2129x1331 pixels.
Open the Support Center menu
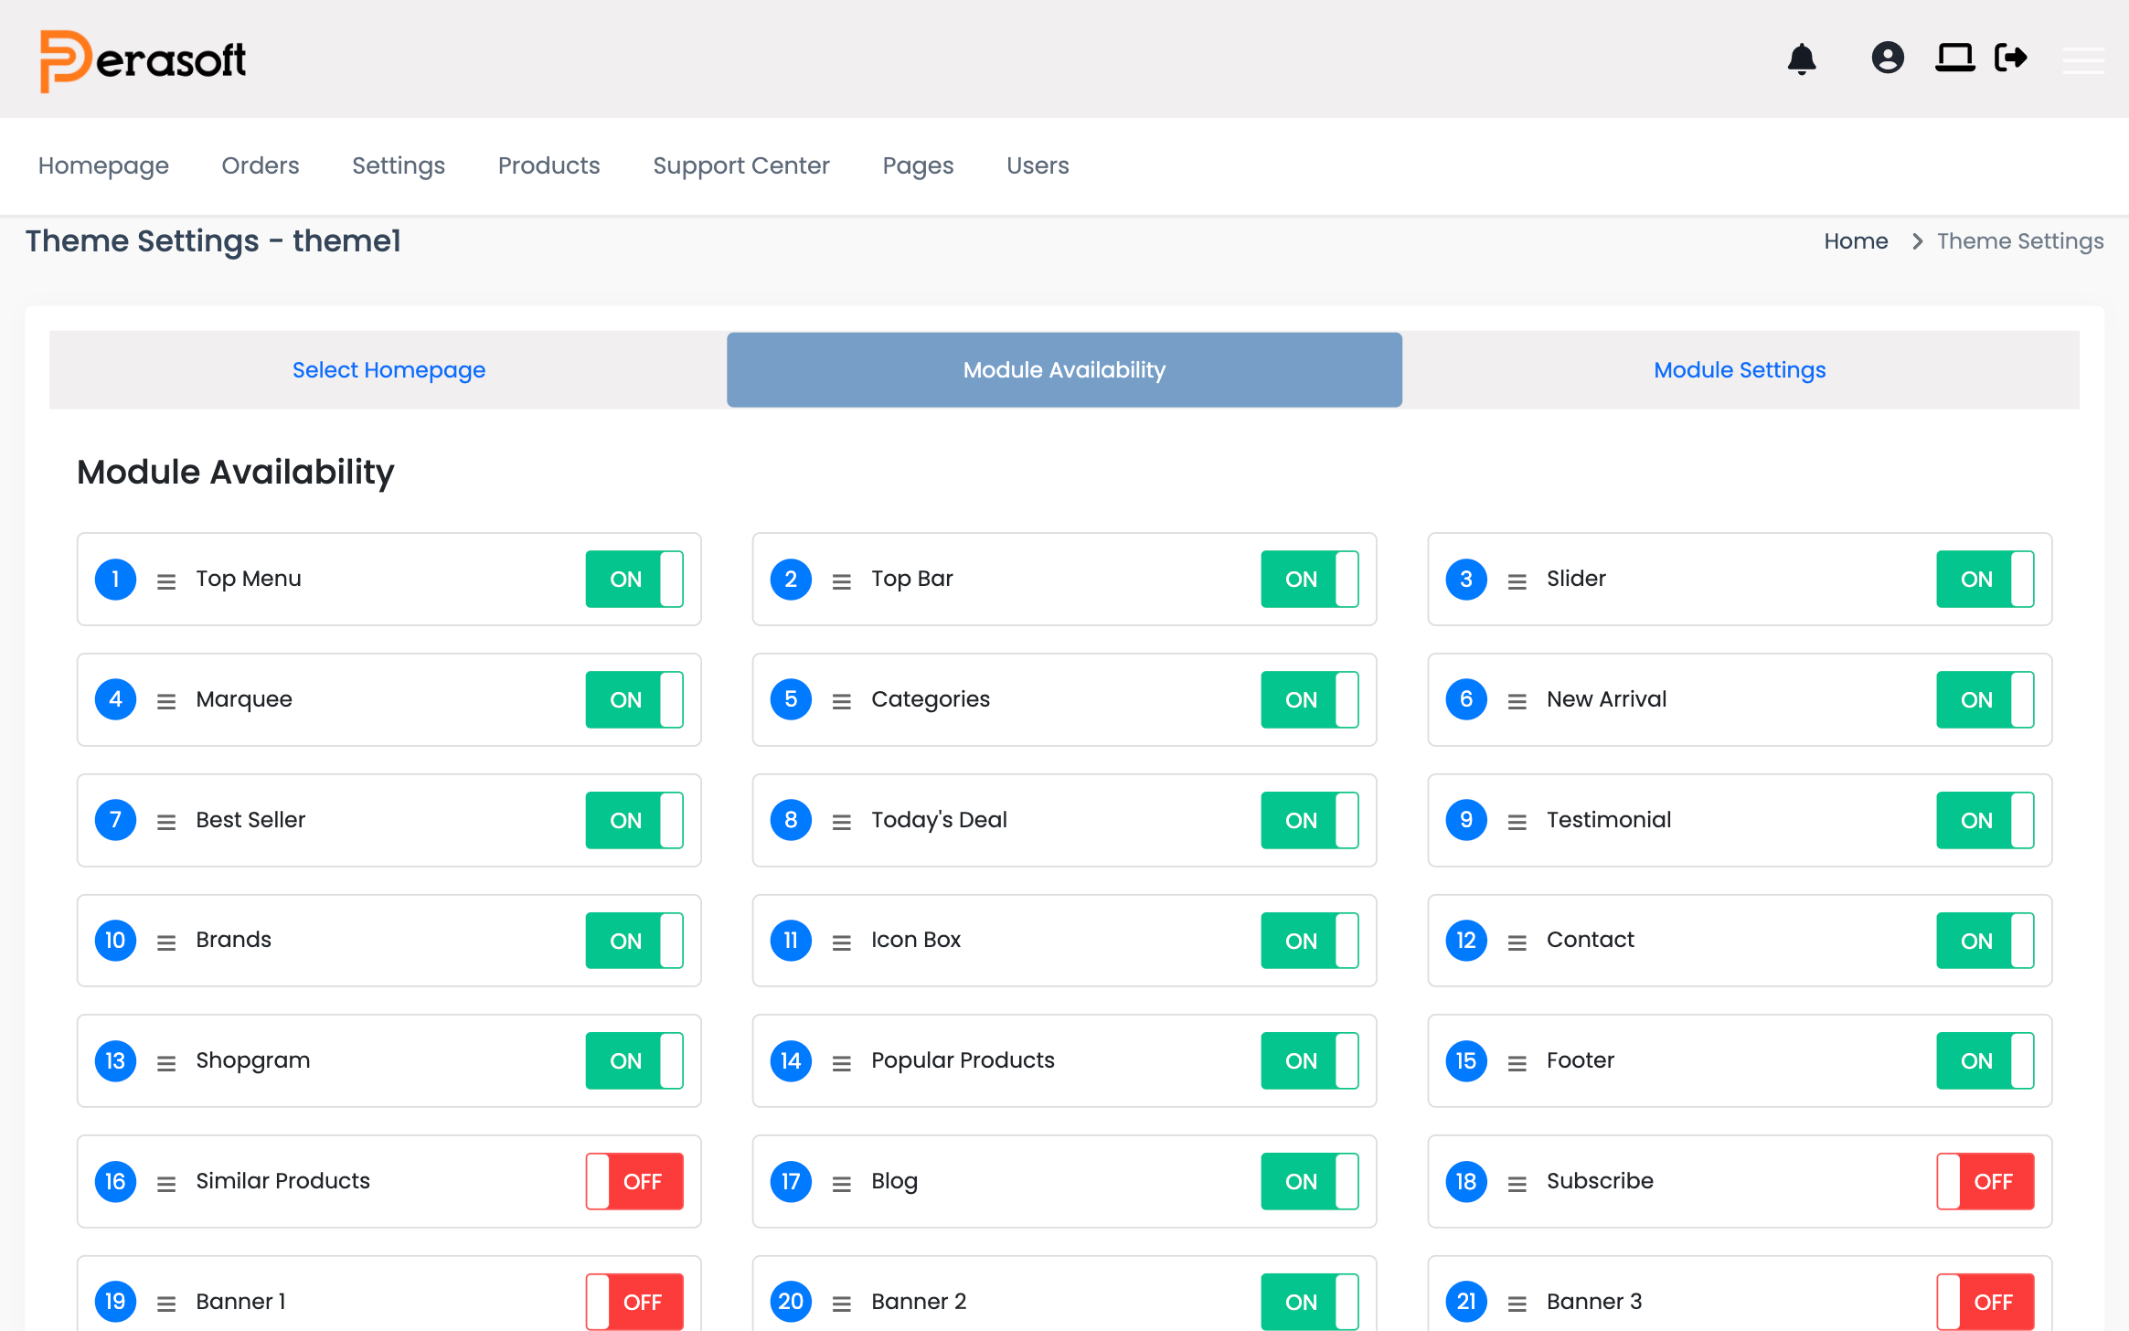click(x=741, y=165)
